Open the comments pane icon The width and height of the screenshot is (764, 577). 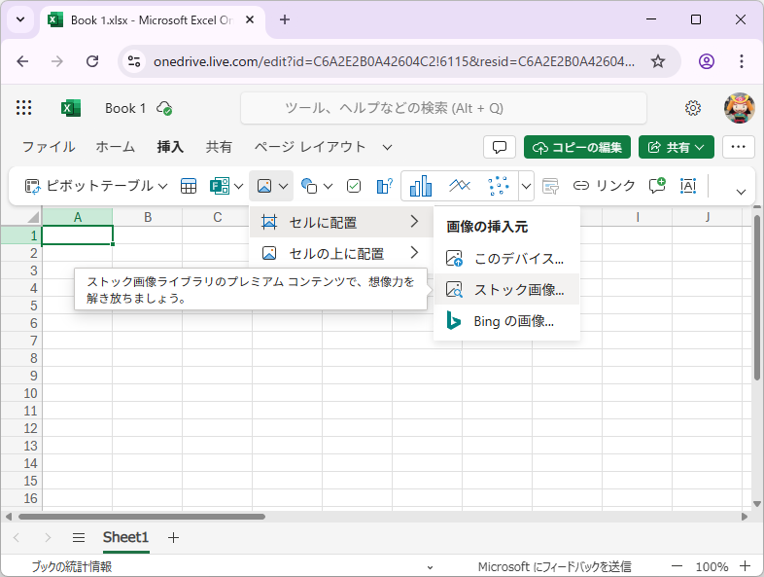[x=500, y=147]
